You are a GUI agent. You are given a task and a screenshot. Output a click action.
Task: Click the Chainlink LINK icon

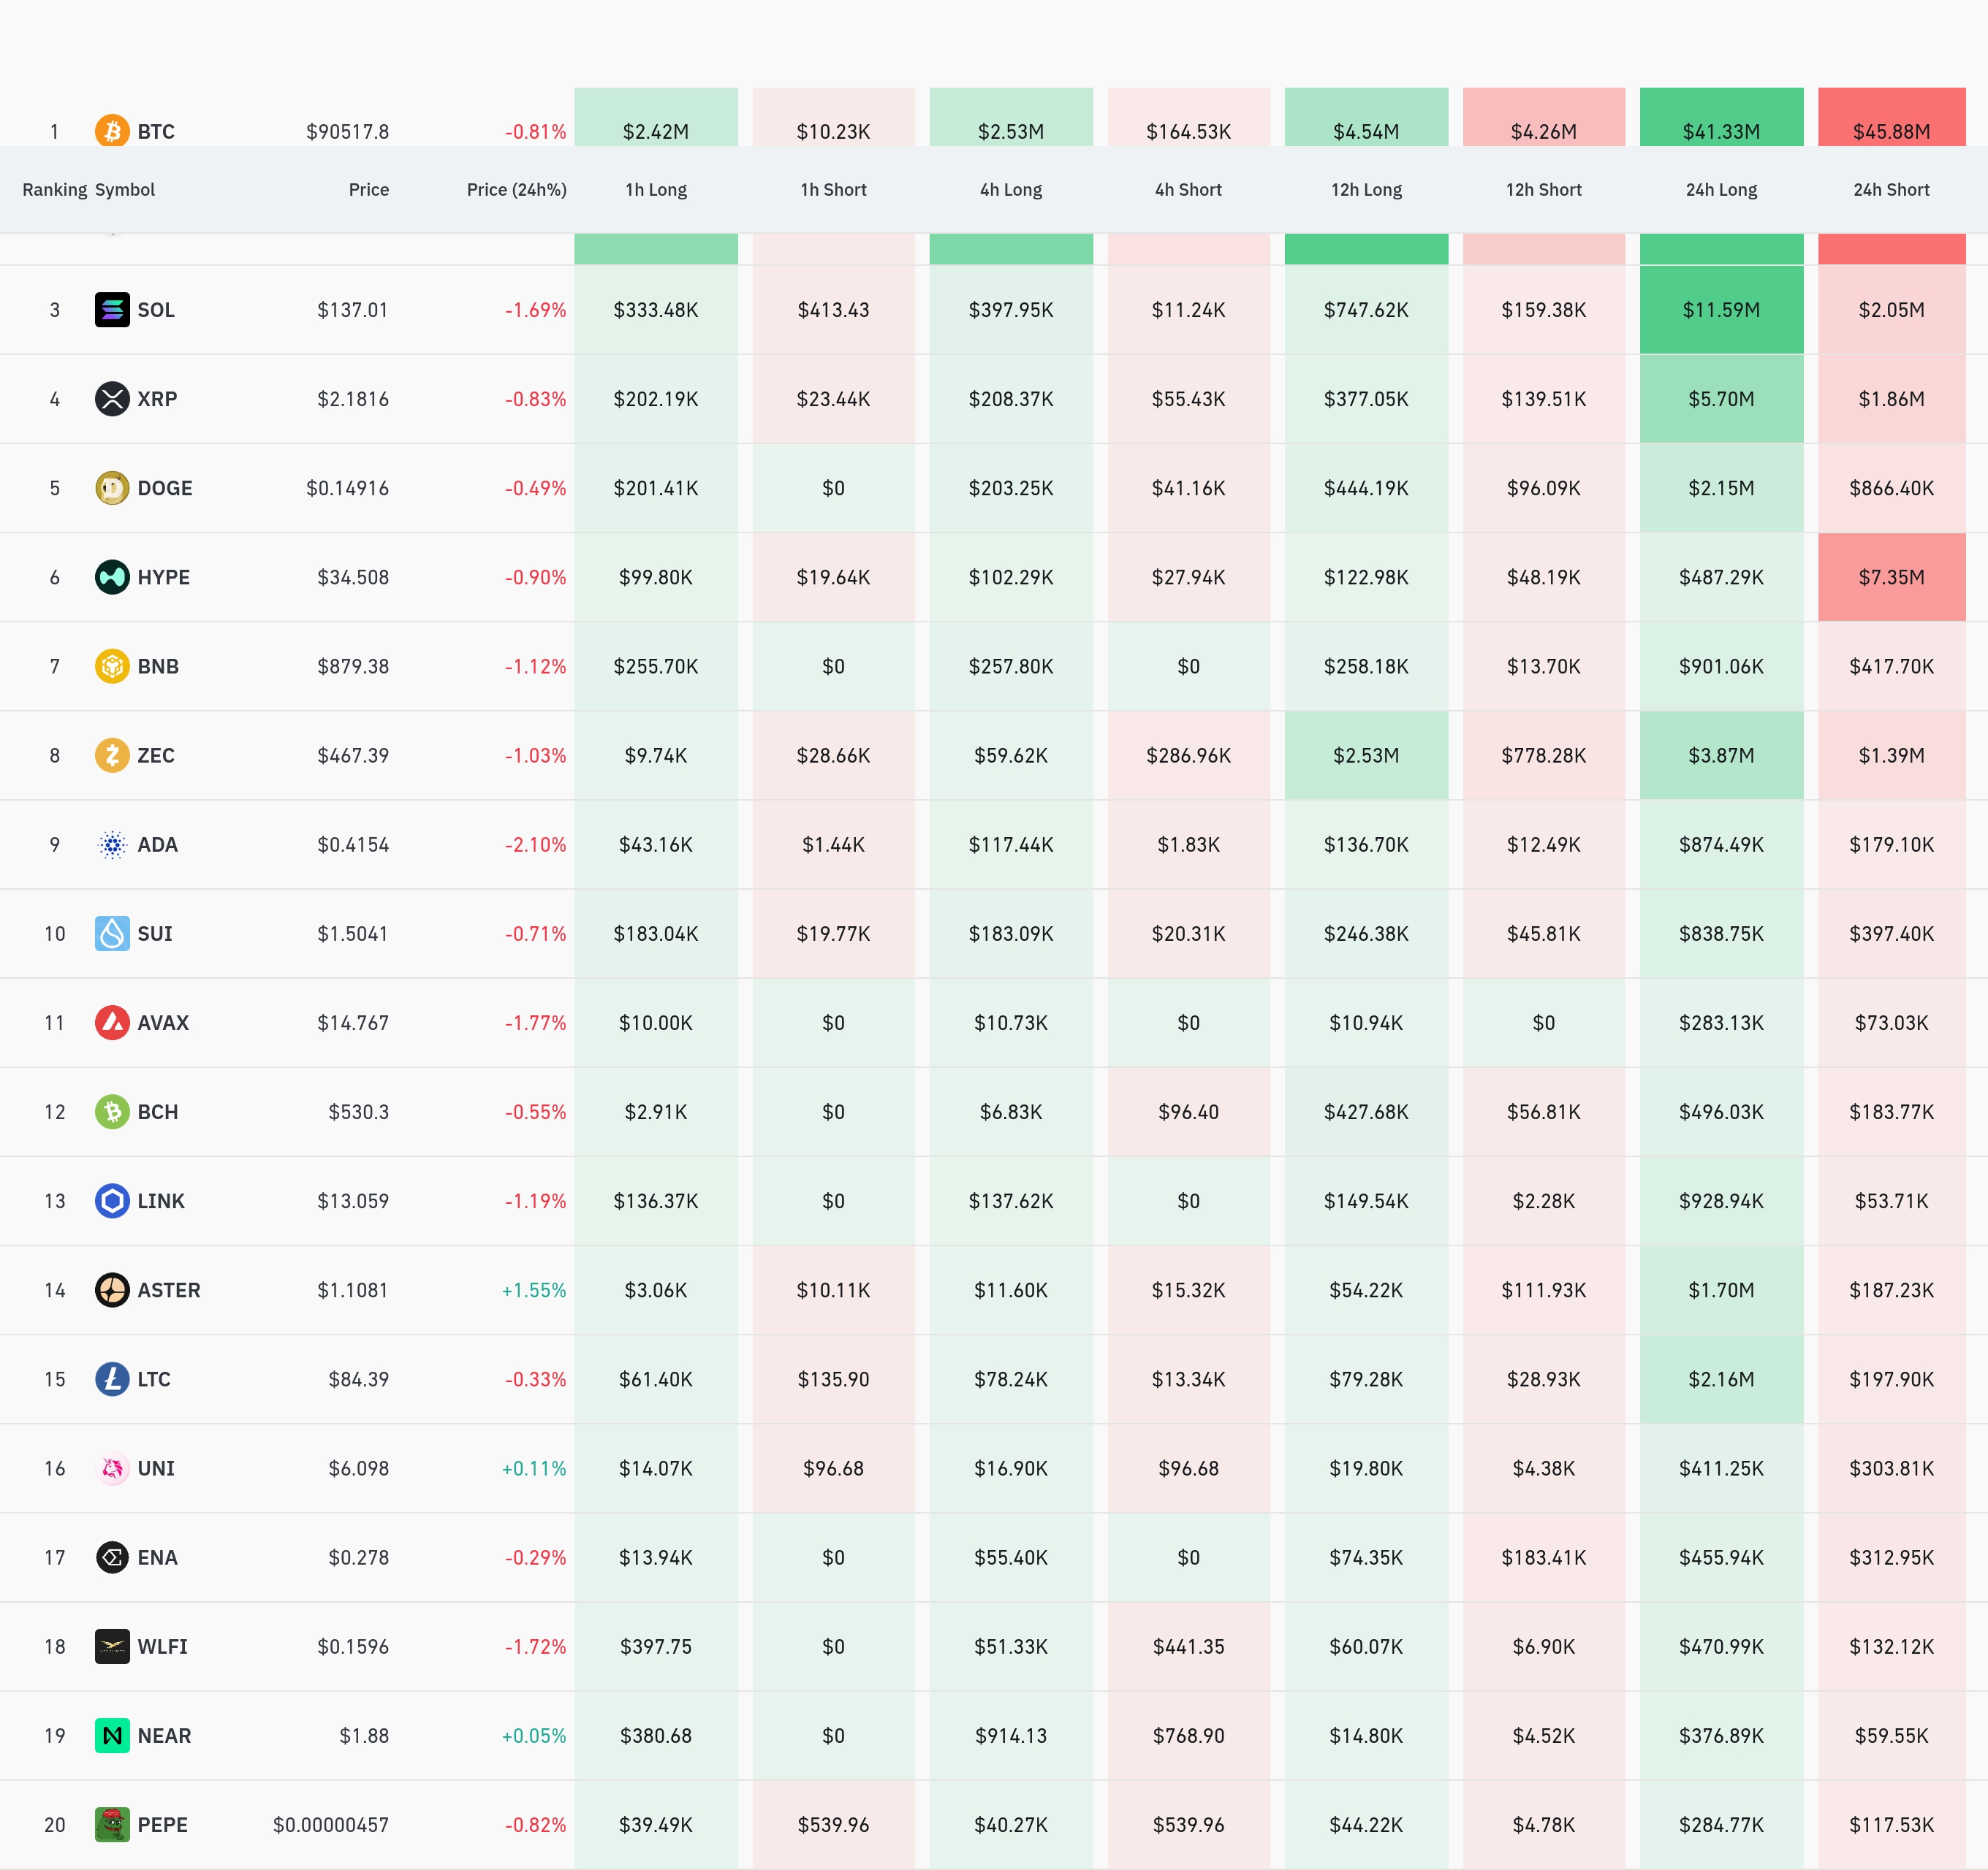pos(112,1200)
